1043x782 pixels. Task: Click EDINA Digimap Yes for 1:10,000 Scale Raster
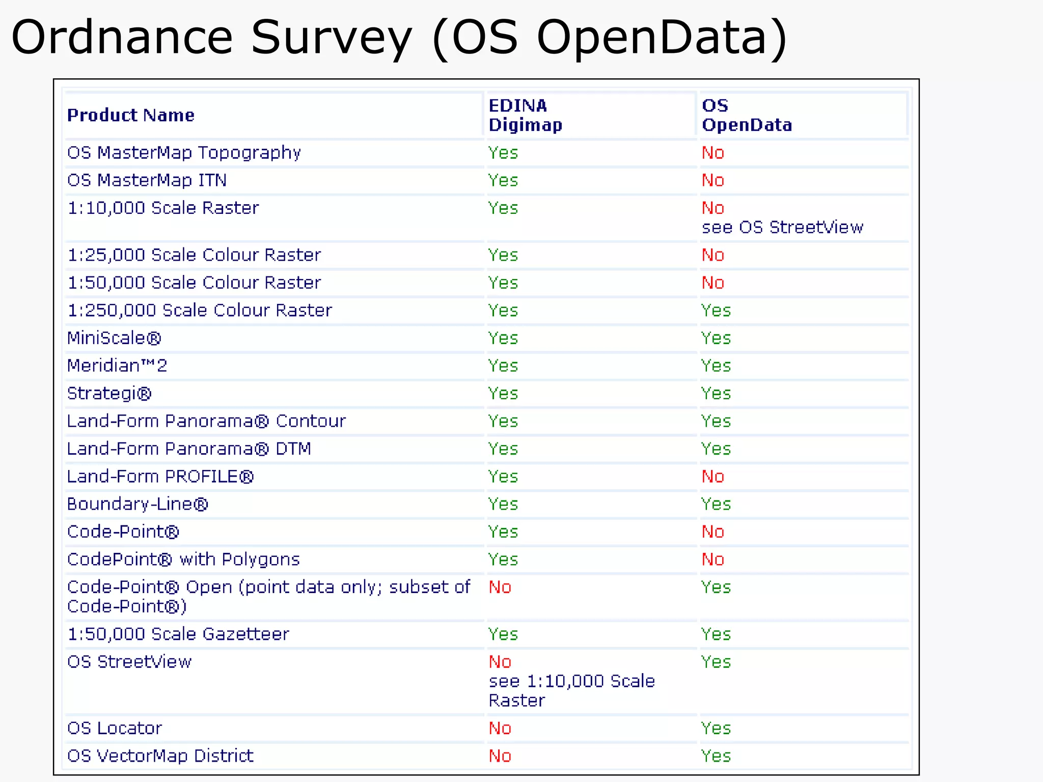pyautogui.click(x=503, y=208)
